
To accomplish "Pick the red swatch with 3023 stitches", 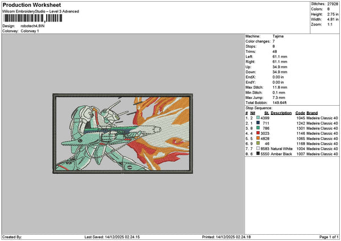I will 258,133.
